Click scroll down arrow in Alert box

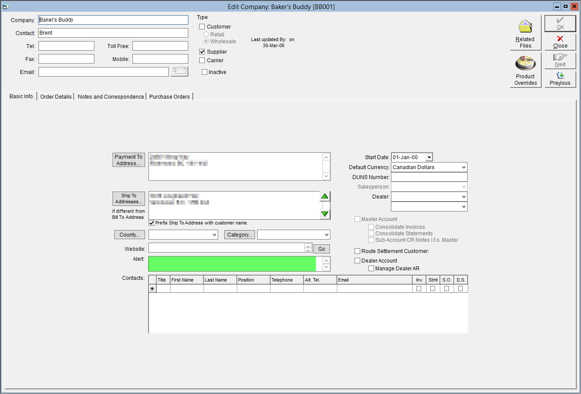[x=326, y=268]
